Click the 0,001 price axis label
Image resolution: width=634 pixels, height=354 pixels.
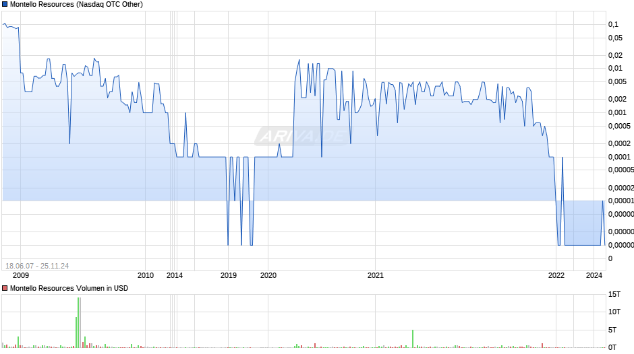617,112
